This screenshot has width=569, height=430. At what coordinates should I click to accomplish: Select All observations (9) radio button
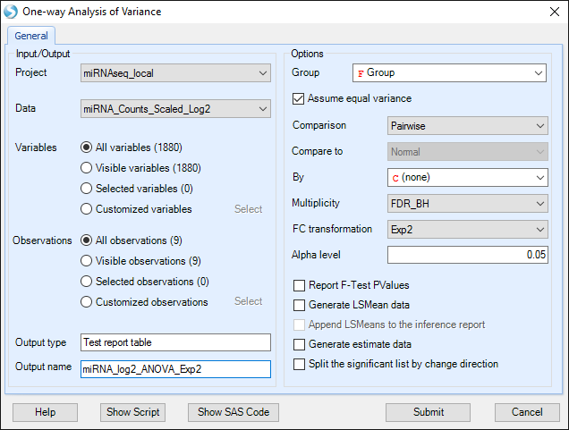pos(86,240)
